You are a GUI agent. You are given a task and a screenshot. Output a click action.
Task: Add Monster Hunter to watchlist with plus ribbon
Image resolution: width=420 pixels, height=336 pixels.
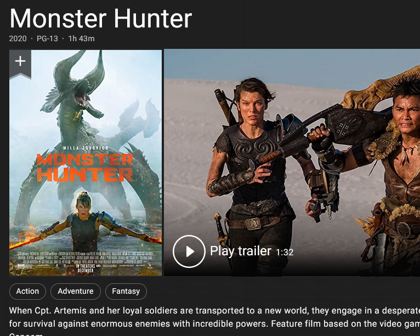[x=20, y=64]
